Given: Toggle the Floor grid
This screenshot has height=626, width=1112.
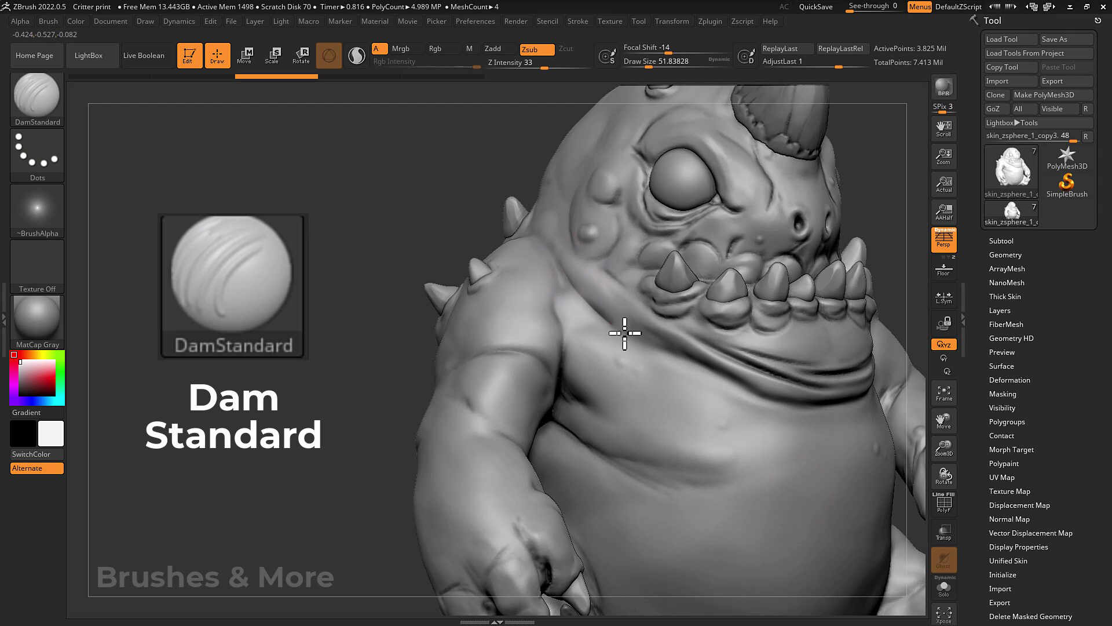Looking at the screenshot, I should [x=943, y=270].
